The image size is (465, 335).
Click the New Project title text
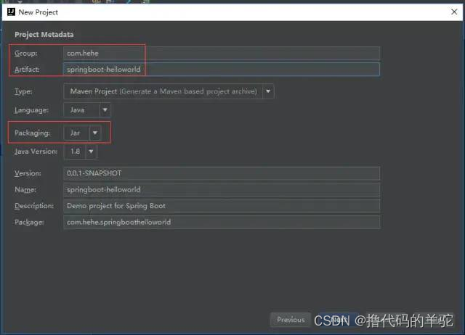click(39, 12)
